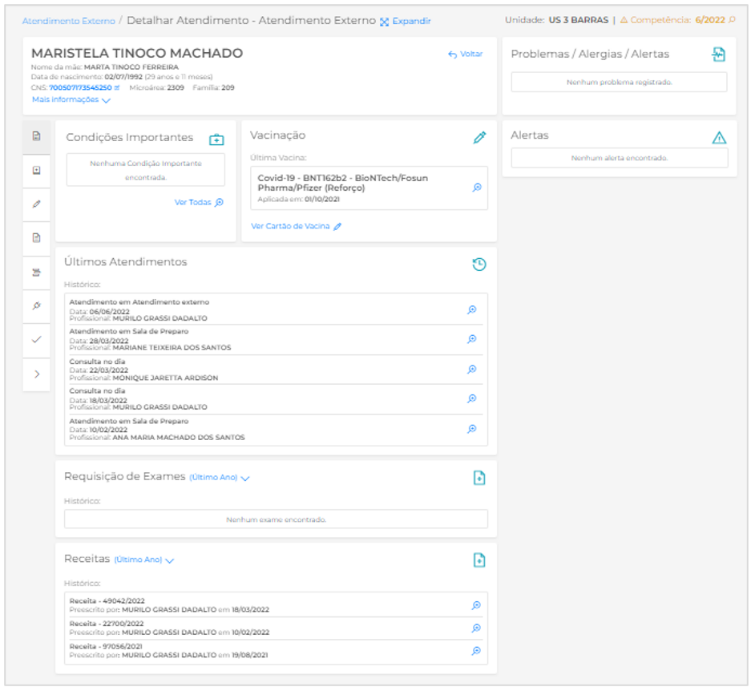Go to Atendimento Externo breadcrumb

(68, 21)
